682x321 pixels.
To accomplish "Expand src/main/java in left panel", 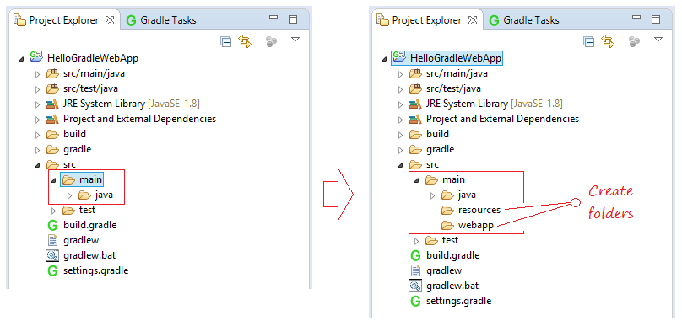I will pyautogui.click(x=38, y=74).
